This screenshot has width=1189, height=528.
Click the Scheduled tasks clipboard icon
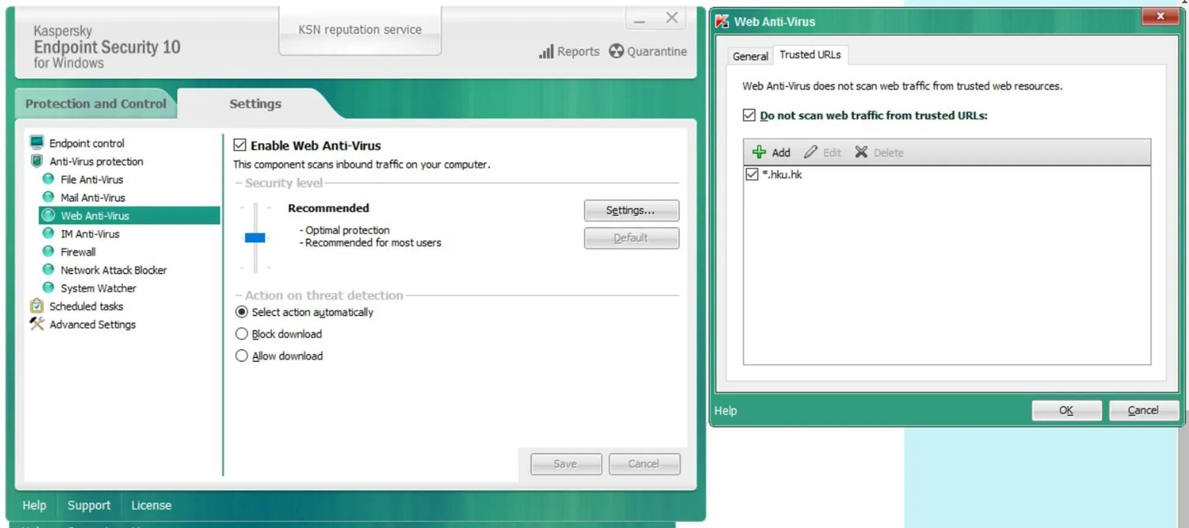pos(37,305)
